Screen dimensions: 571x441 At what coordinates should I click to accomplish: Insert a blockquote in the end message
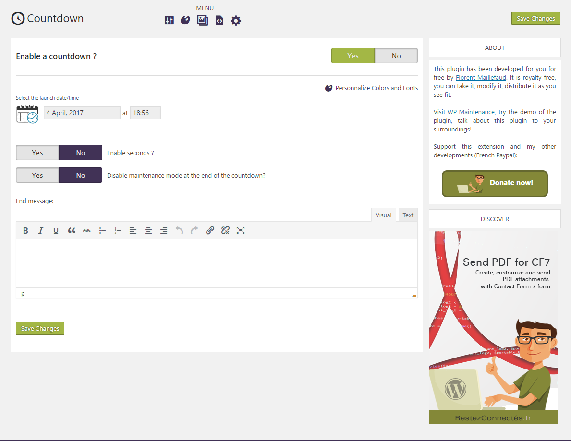point(72,231)
